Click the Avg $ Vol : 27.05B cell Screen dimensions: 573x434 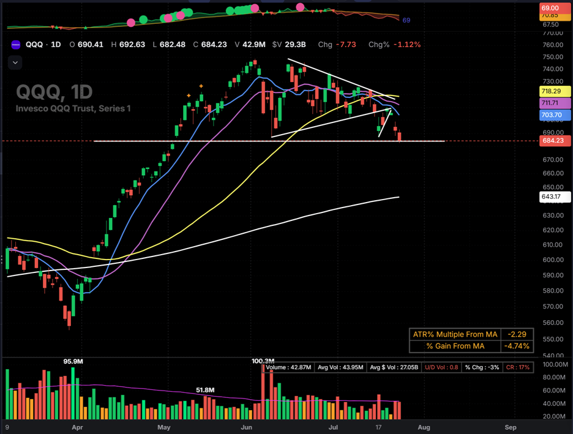click(x=394, y=367)
